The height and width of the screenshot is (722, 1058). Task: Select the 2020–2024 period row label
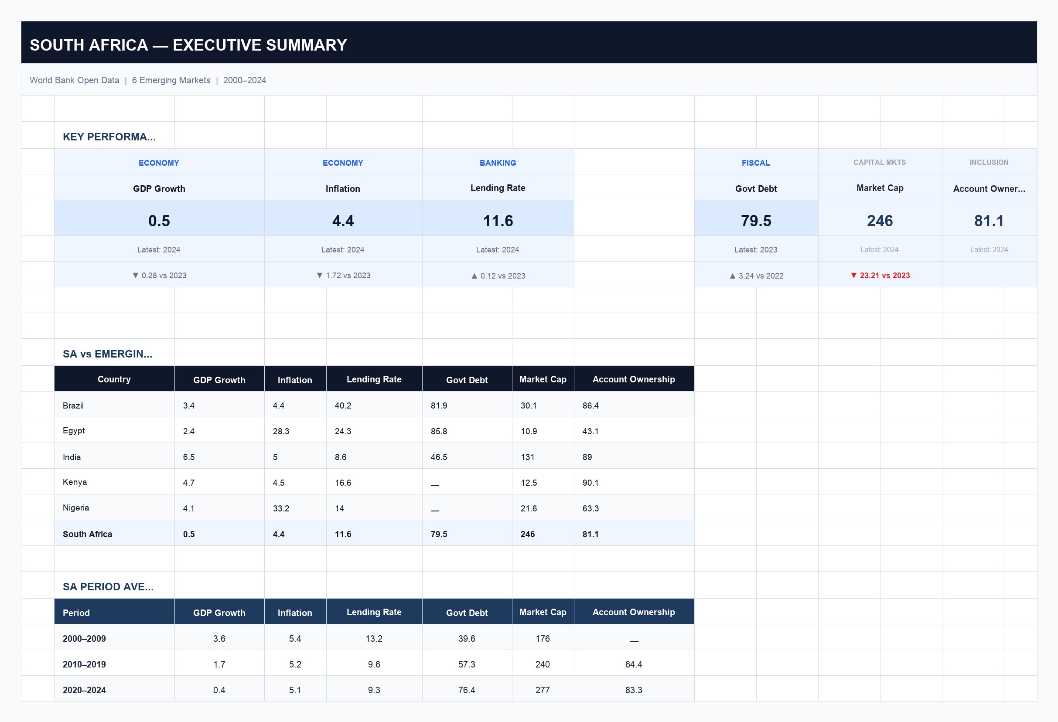click(x=84, y=690)
